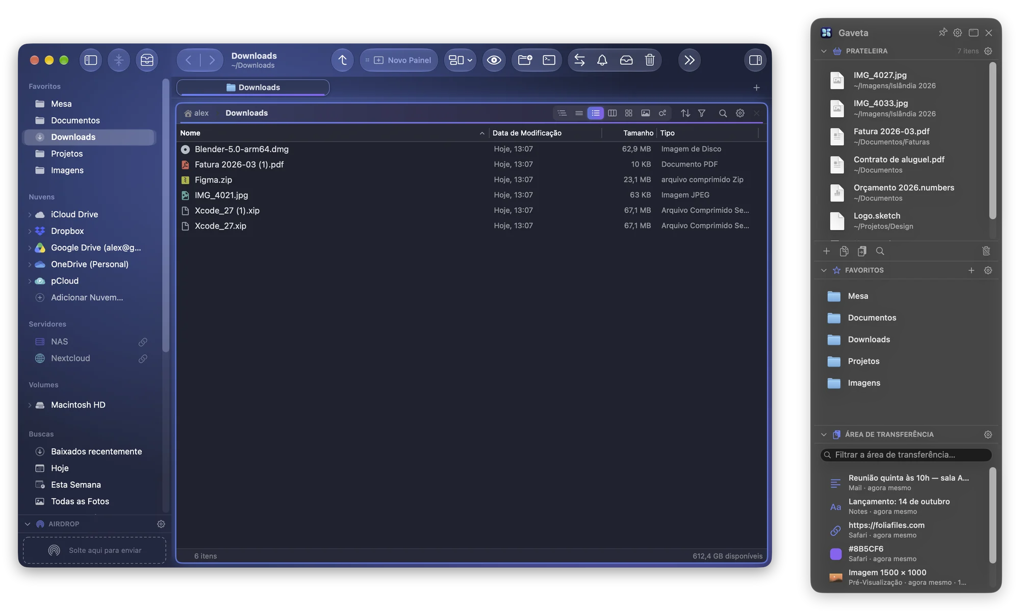Expand iCloud Drive in sidebar

[x=30, y=215]
